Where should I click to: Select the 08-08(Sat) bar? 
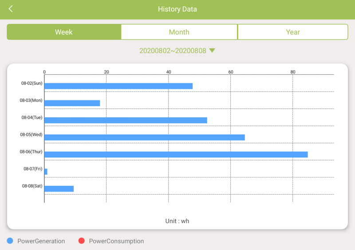pos(59,188)
